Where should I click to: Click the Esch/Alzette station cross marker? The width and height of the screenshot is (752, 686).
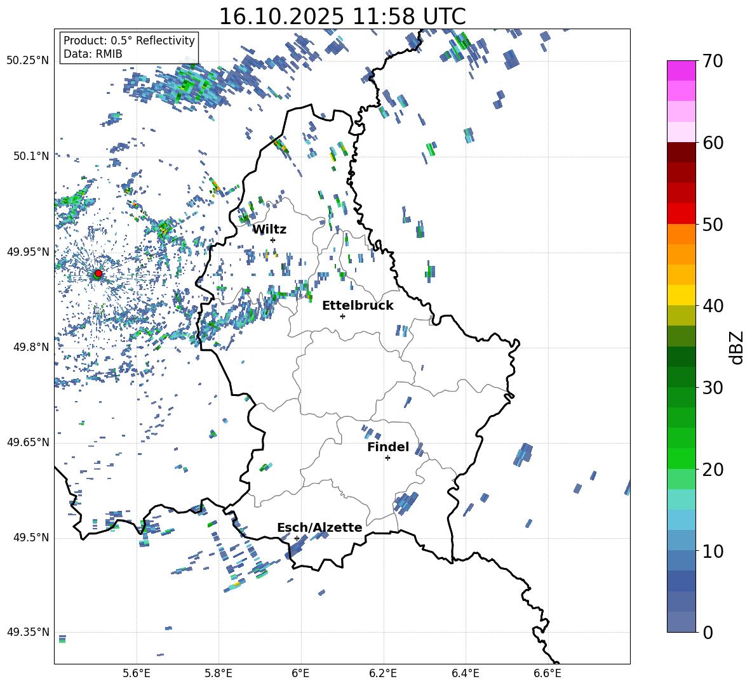point(297,538)
